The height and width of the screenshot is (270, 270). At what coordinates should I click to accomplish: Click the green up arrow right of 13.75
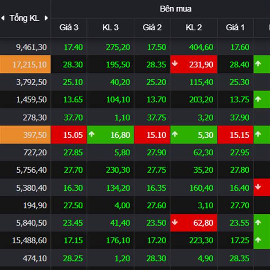258,99
